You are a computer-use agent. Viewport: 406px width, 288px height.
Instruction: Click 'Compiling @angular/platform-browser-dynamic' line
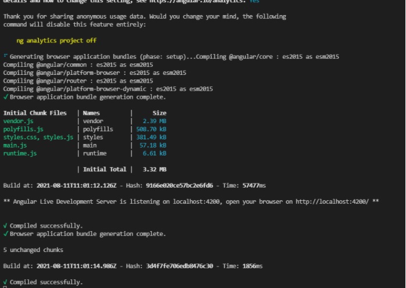click(108, 89)
